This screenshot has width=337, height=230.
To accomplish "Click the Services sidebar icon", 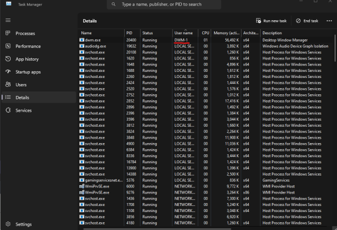I will point(8,111).
